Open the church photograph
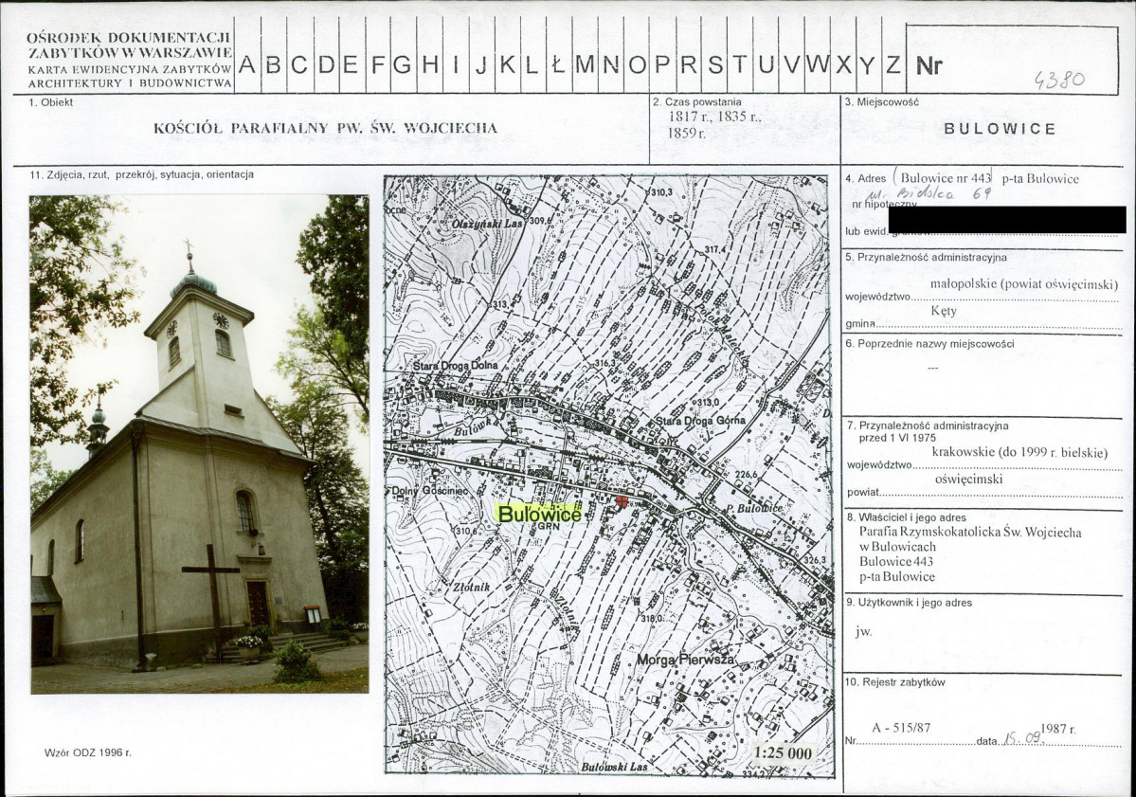Screen dimensions: 1136x797 click(199, 444)
